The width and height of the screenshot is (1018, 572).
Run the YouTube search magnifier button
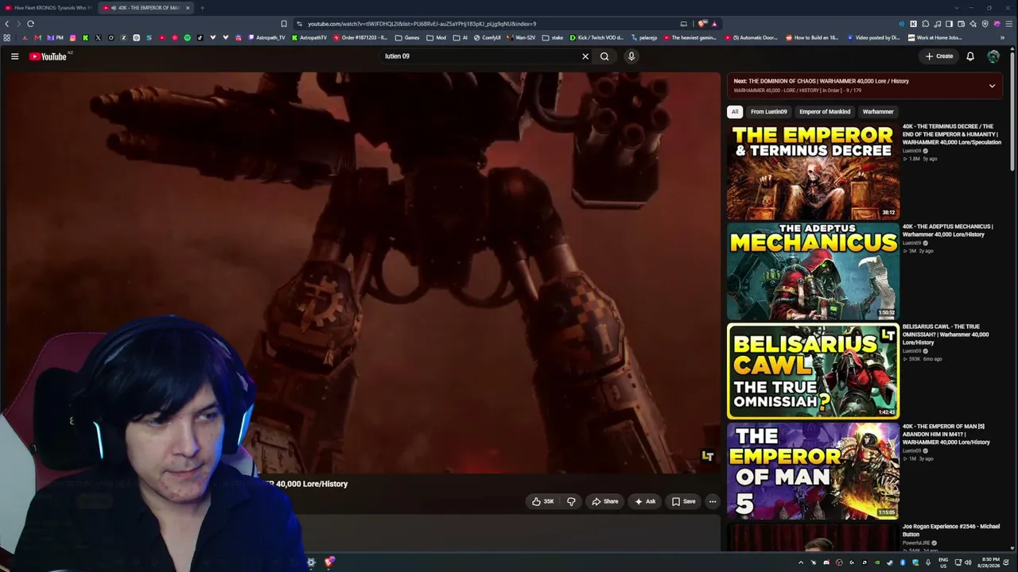pos(604,56)
